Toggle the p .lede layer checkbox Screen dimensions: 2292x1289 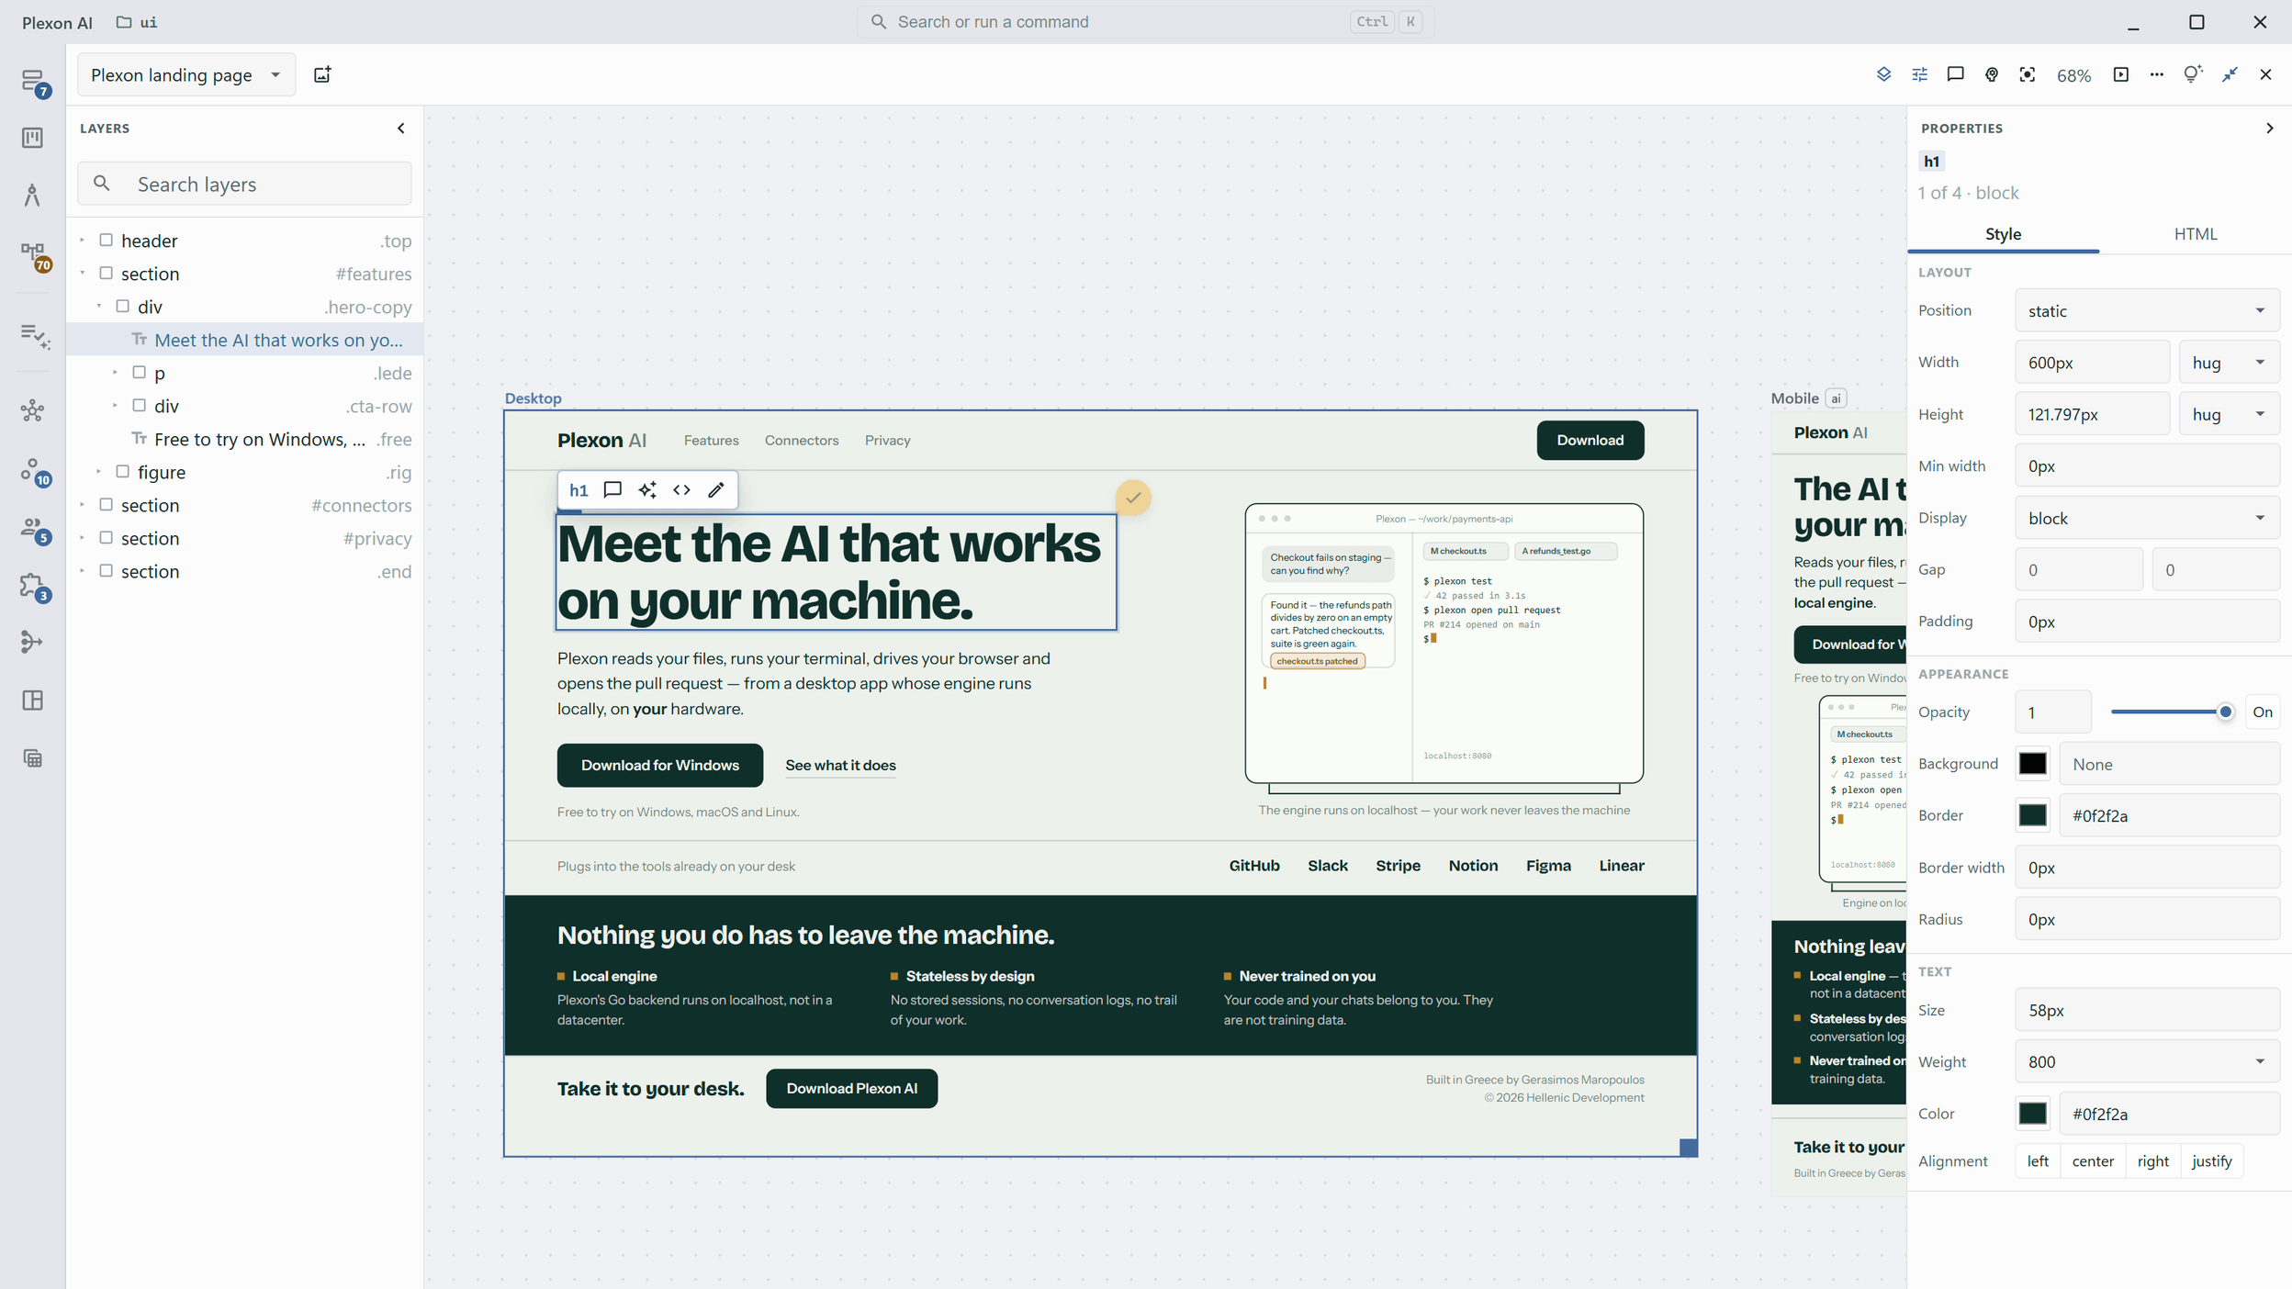139,372
